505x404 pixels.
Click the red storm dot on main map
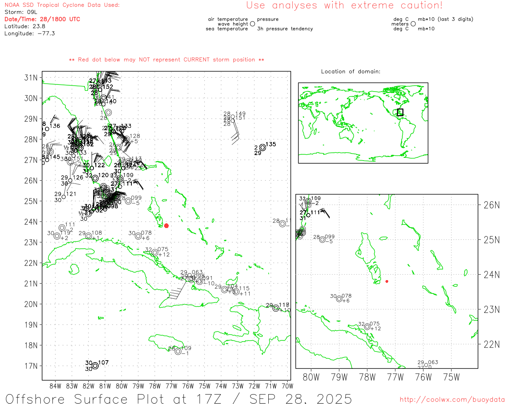(x=166, y=226)
